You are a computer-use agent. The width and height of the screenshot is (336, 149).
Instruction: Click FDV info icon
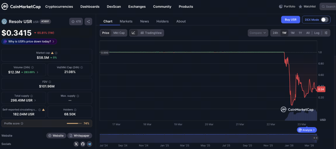50,82
